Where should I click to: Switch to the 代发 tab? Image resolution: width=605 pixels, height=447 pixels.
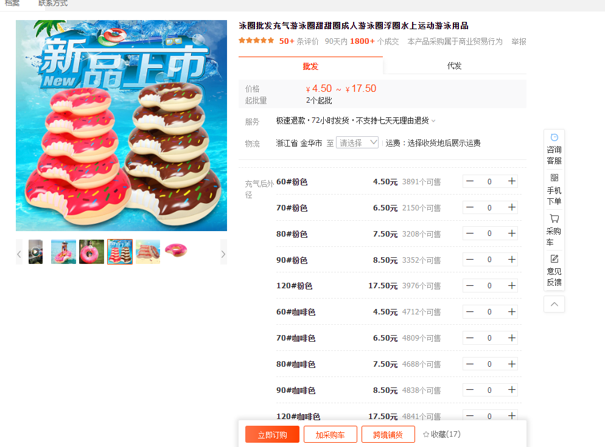[455, 66]
